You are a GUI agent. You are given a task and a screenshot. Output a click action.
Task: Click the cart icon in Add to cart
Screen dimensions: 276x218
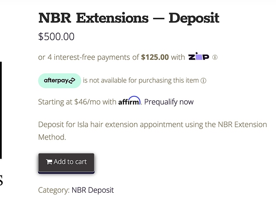[x=49, y=162]
